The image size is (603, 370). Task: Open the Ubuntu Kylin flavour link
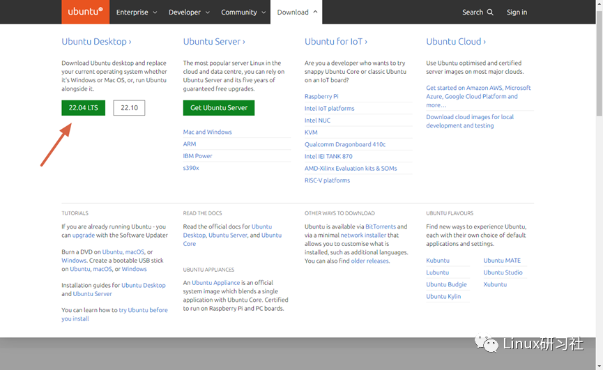443,296
